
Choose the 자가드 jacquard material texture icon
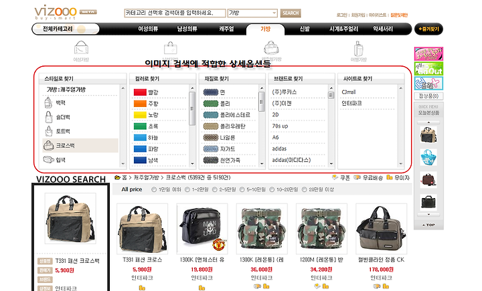point(211,149)
